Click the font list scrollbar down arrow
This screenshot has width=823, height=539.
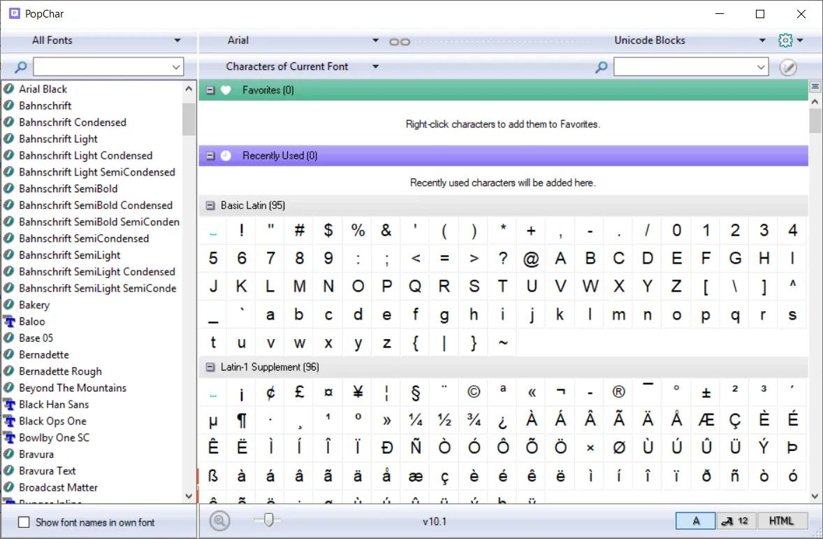click(x=189, y=496)
